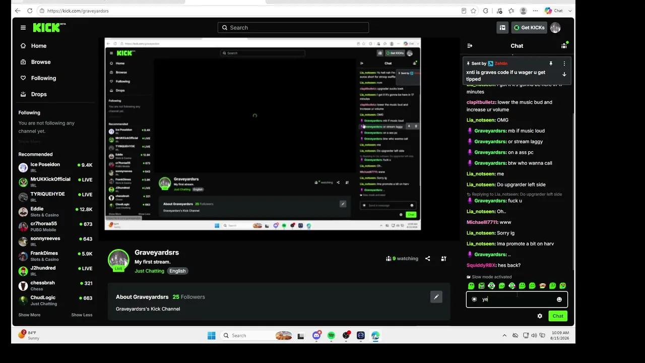Screen dimensions: 645x363
Task: Go back in the browser
Action: click(18, 11)
